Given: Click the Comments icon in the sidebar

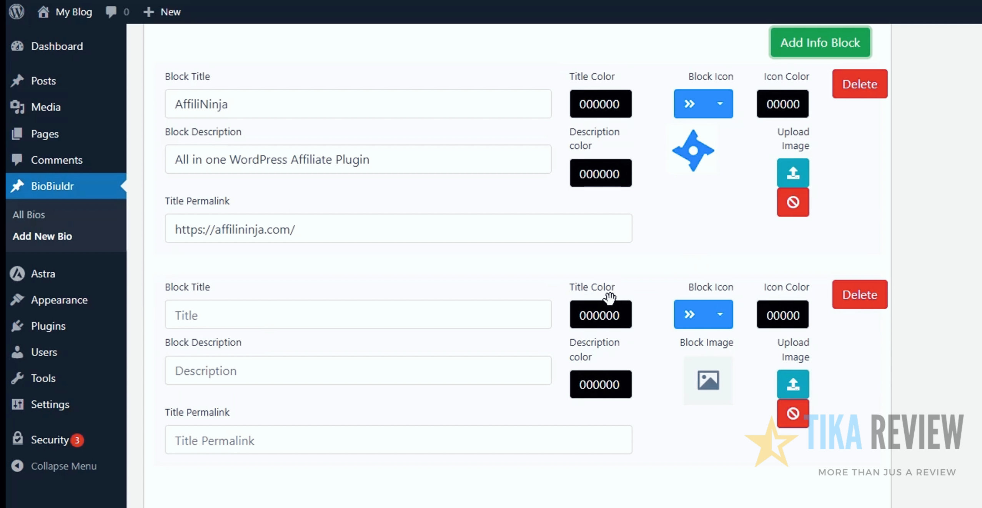Looking at the screenshot, I should click(x=17, y=159).
